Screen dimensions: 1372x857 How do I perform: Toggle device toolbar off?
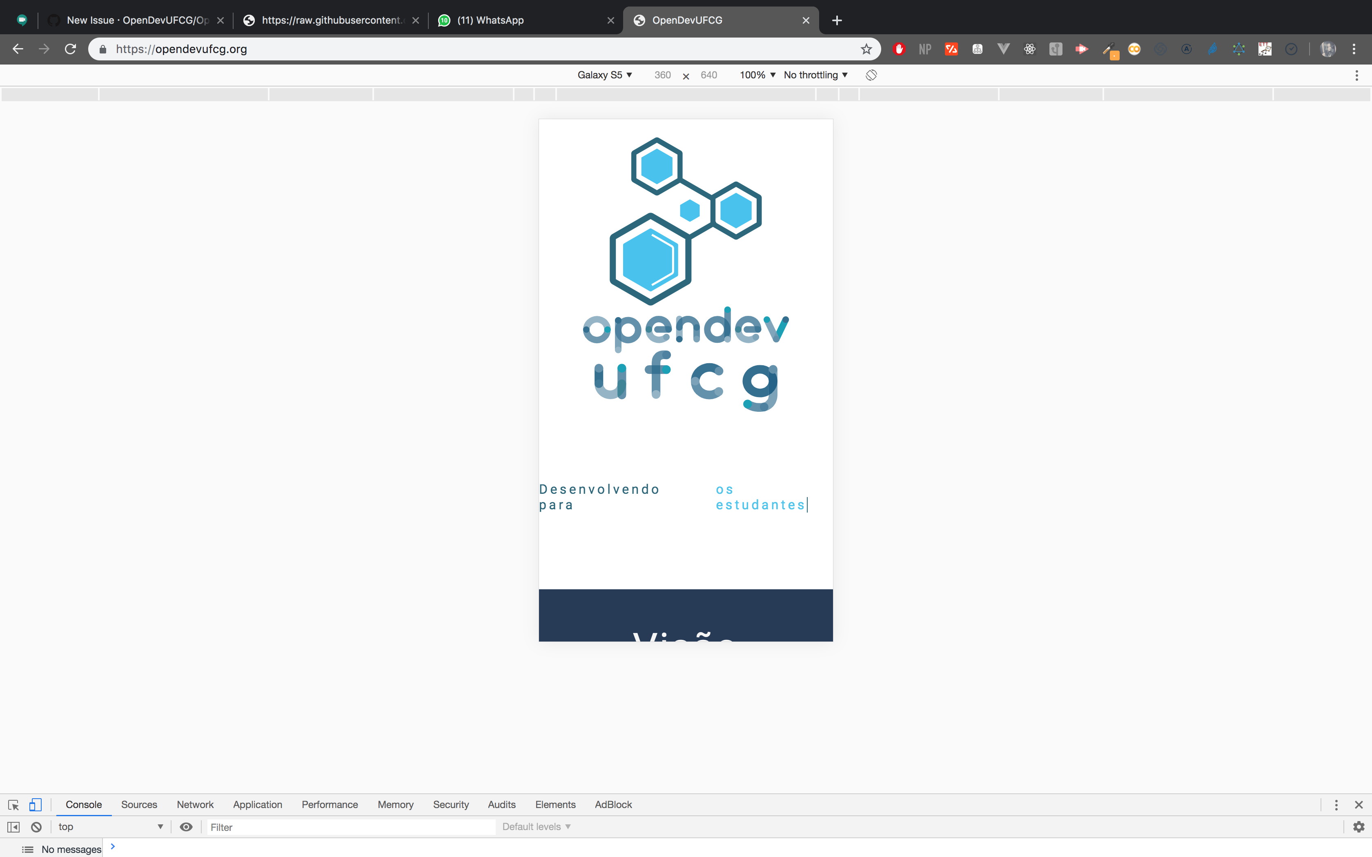pyautogui.click(x=35, y=804)
